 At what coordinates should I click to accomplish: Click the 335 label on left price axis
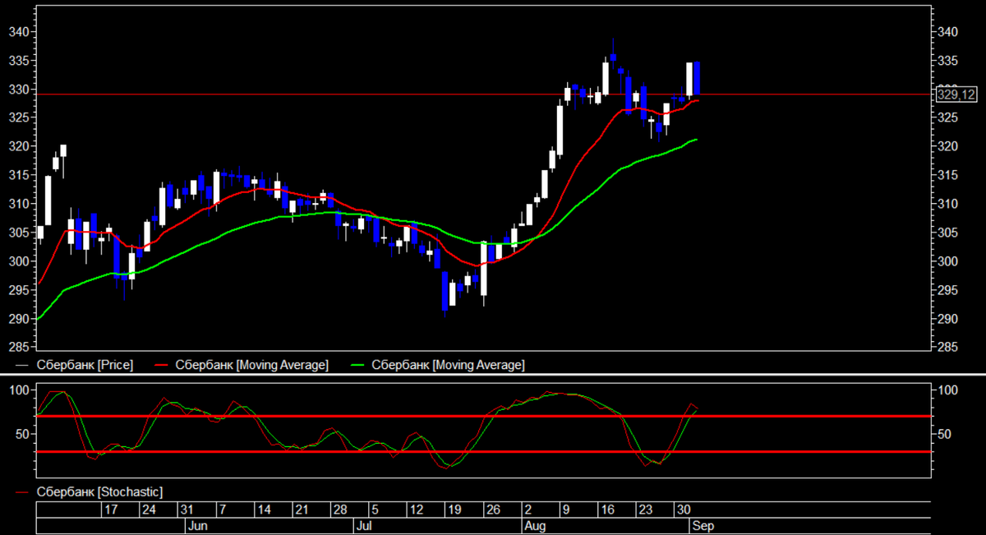(19, 61)
